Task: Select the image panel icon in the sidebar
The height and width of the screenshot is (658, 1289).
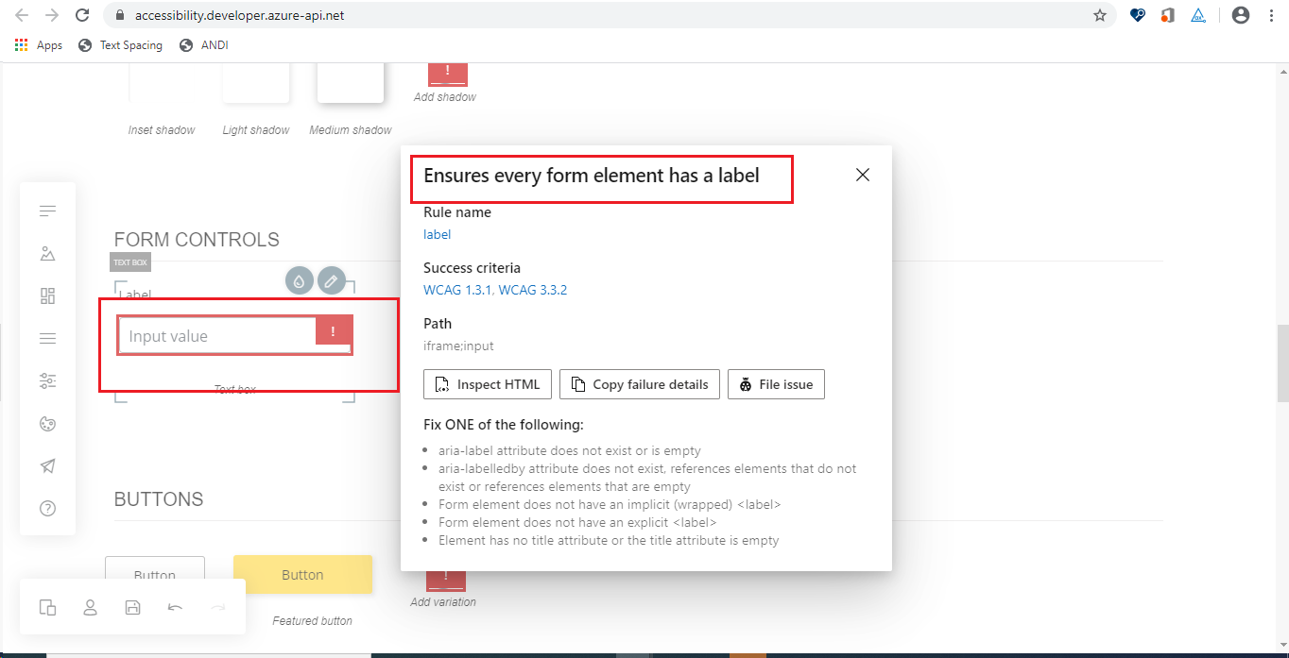Action: [x=47, y=253]
